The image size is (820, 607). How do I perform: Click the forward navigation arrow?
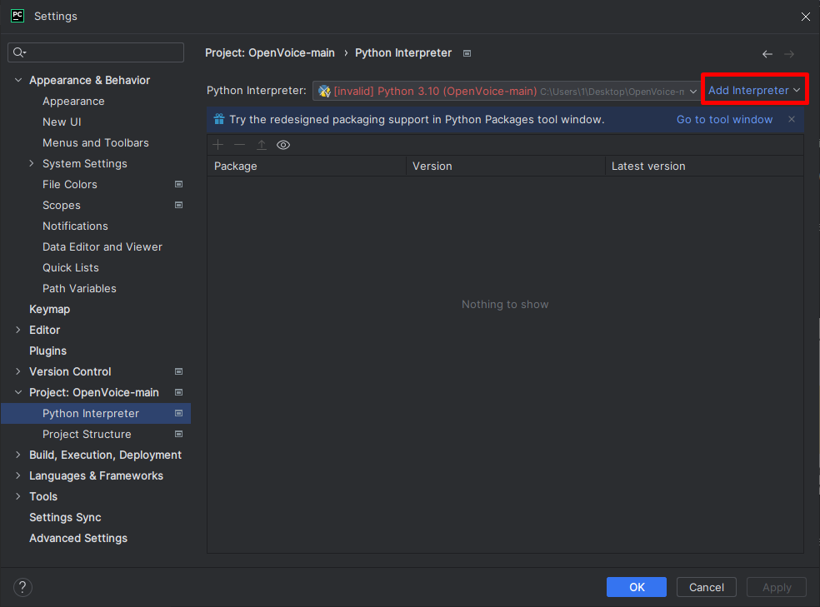click(789, 54)
